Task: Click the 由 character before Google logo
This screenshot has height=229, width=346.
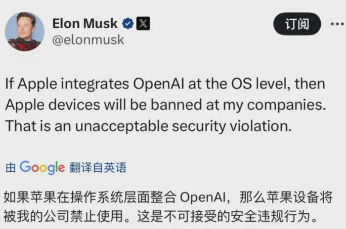Action: point(10,168)
